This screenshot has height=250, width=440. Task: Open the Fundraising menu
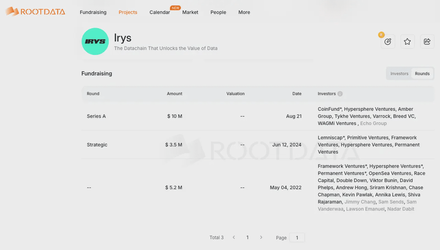tap(93, 12)
